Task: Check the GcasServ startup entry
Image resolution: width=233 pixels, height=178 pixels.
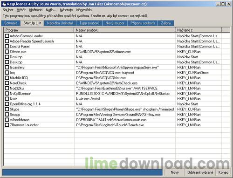Action: point(7,67)
